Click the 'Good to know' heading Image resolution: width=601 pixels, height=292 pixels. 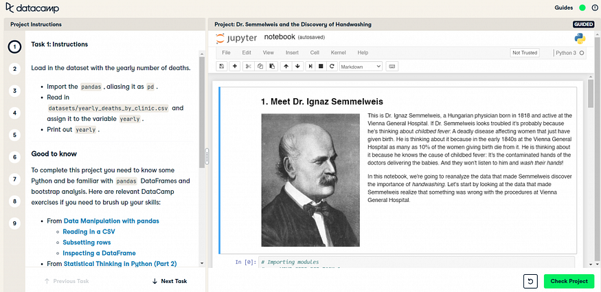click(x=54, y=154)
